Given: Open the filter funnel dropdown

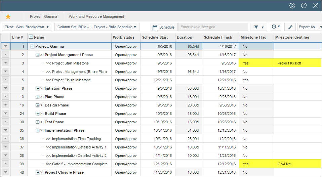Looking at the screenshot, I should [258, 27].
